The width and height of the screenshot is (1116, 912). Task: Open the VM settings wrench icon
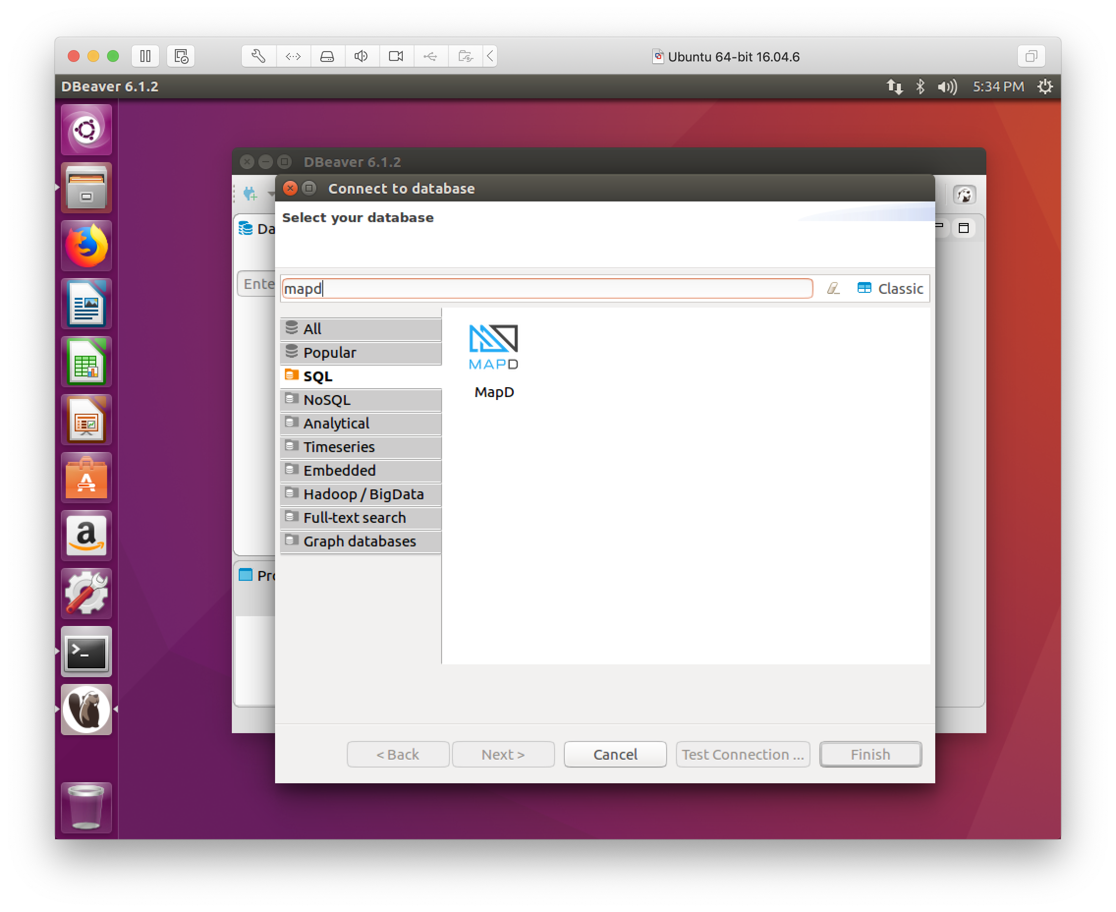[x=258, y=56]
